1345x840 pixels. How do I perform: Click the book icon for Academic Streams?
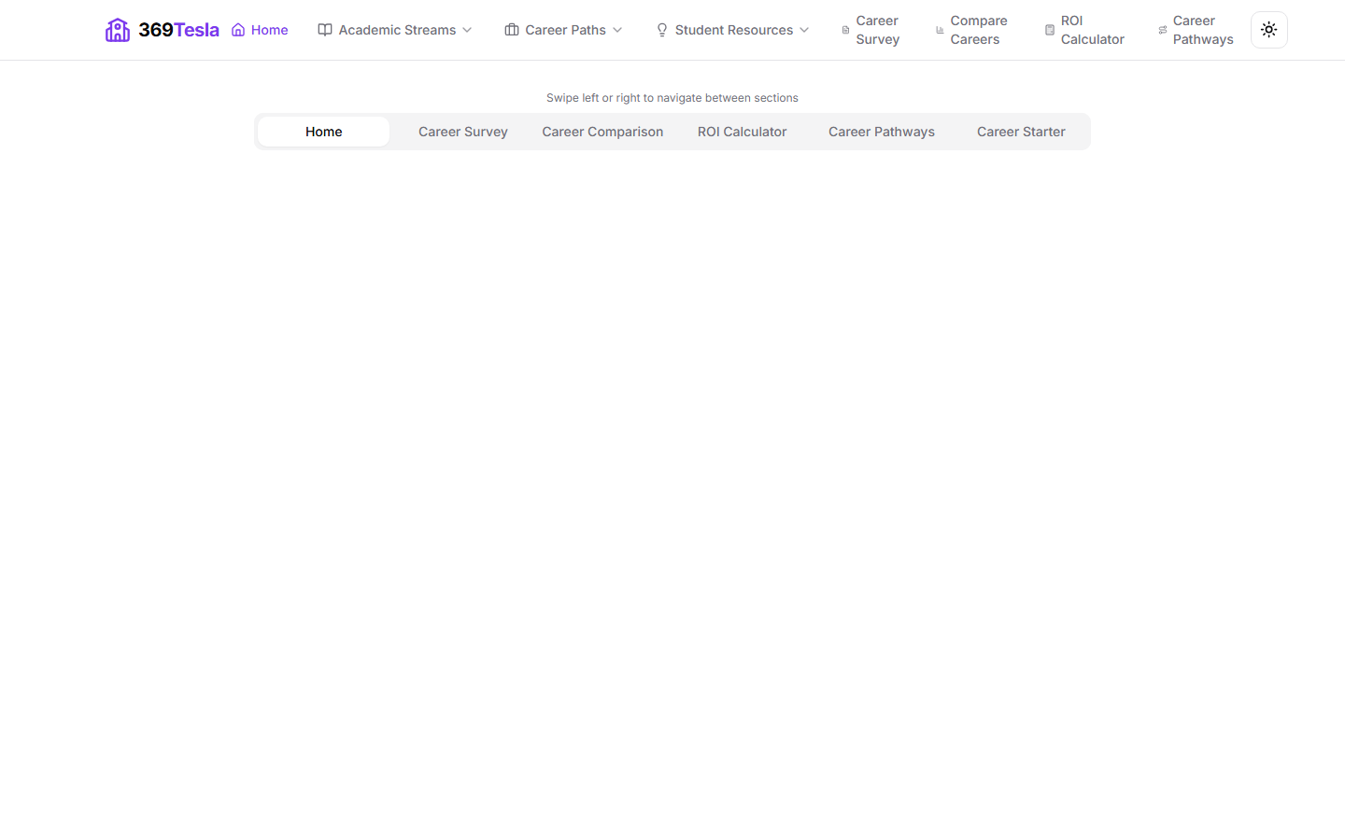[x=325, y=30]
